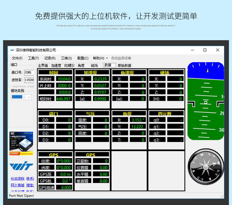232x205 pixels.
Task: Switch to the 加速度 tab
Action: 56,65
